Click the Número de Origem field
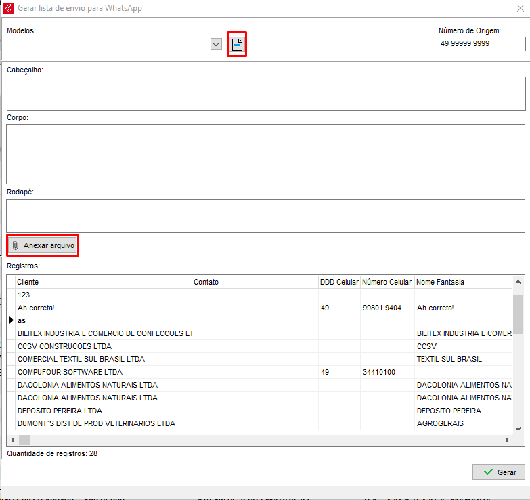Image resolution: width=530 pixels, height=500 pixels. tap(481, 44)
